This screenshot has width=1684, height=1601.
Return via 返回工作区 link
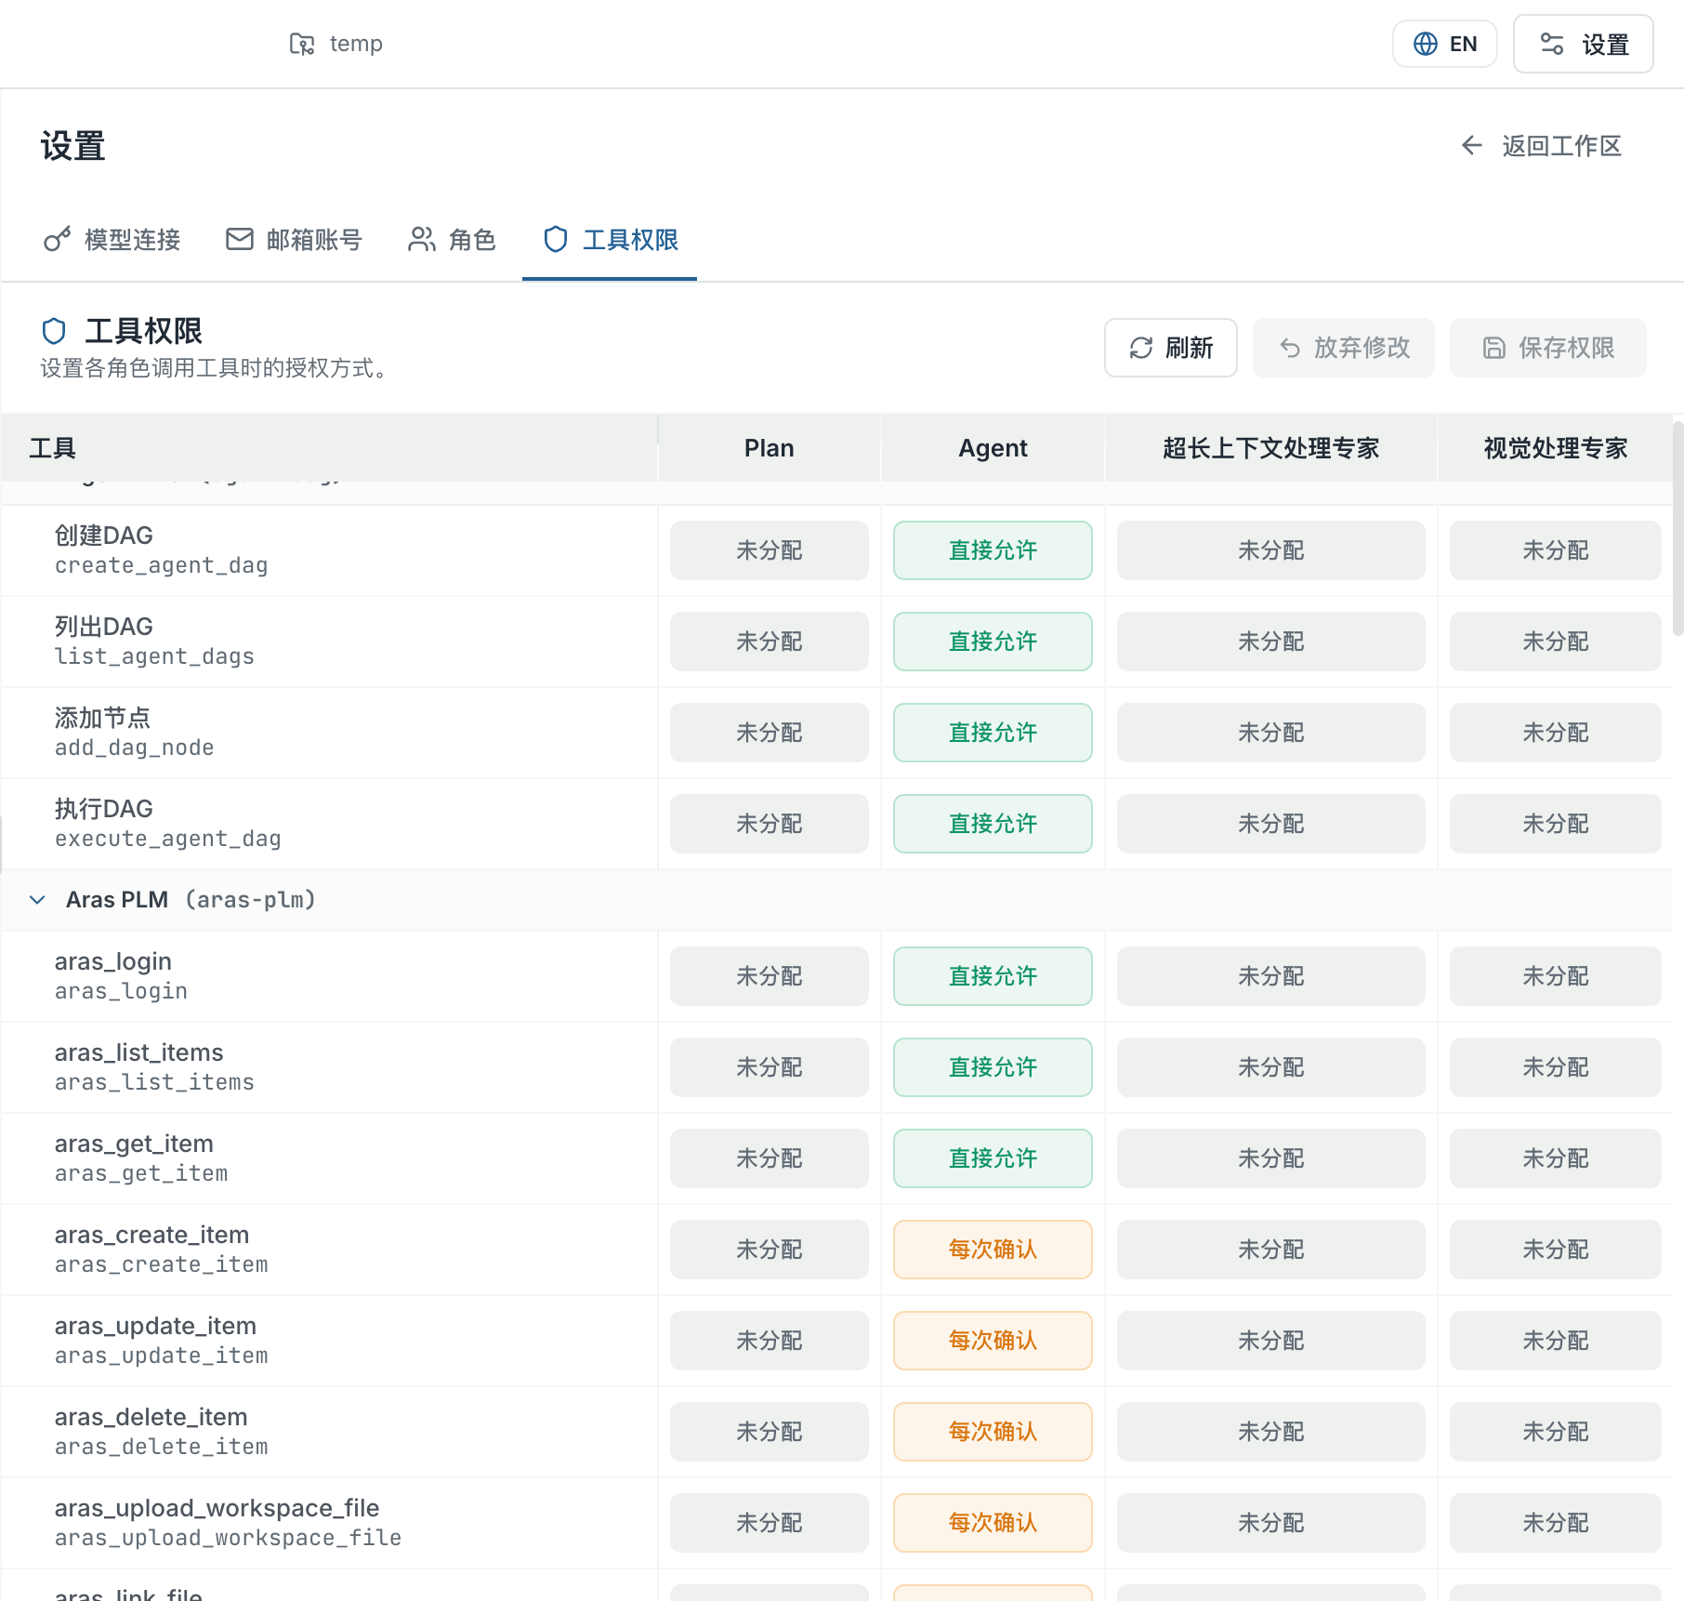[1542, 145]
